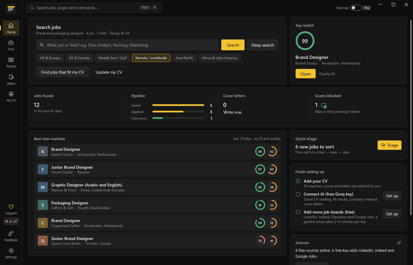Screen dimensions: 413x265
Task: Click the Interviews pipeline progress bar
Action: tap(178, 118)
